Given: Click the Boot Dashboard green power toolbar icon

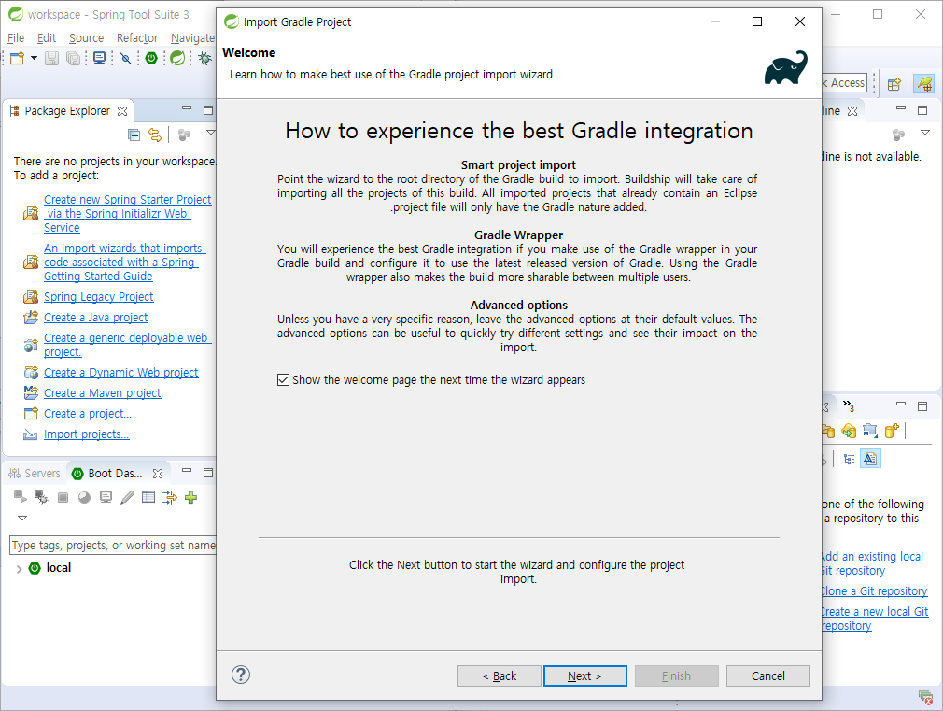Looking at the screenshot, I should pos(151,58).
